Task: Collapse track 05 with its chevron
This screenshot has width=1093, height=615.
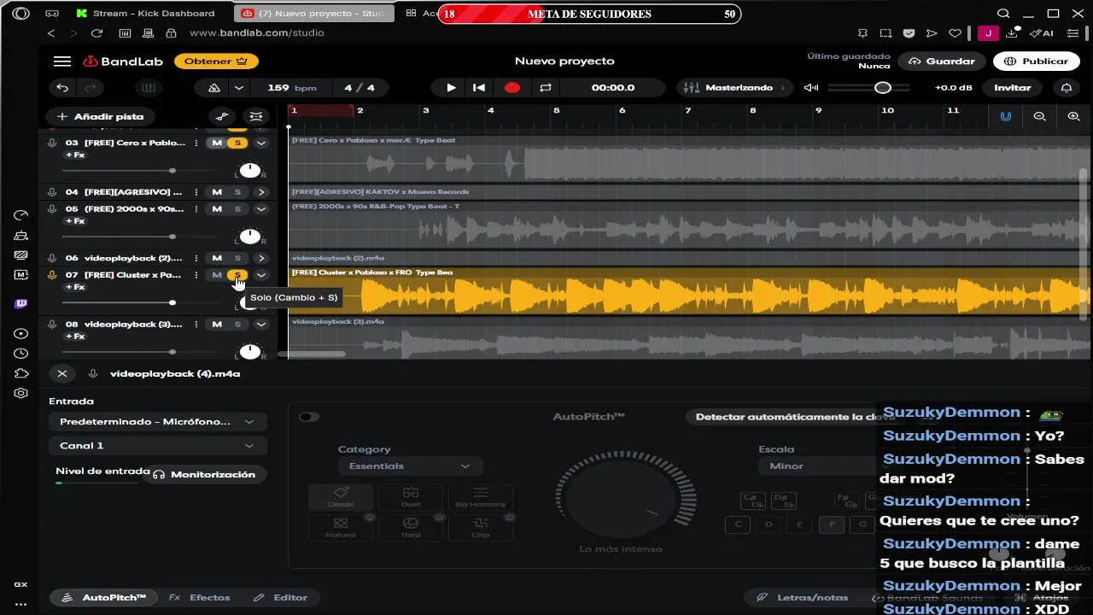Action: click(261, 208)
